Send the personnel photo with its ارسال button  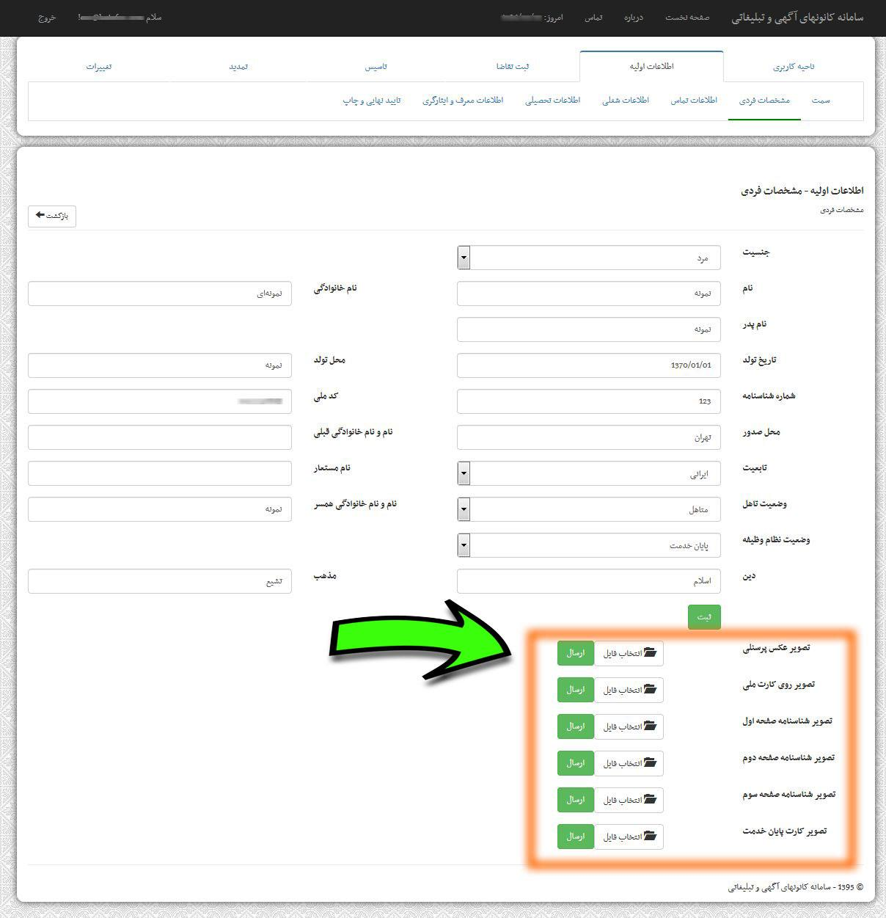(576, 653)
